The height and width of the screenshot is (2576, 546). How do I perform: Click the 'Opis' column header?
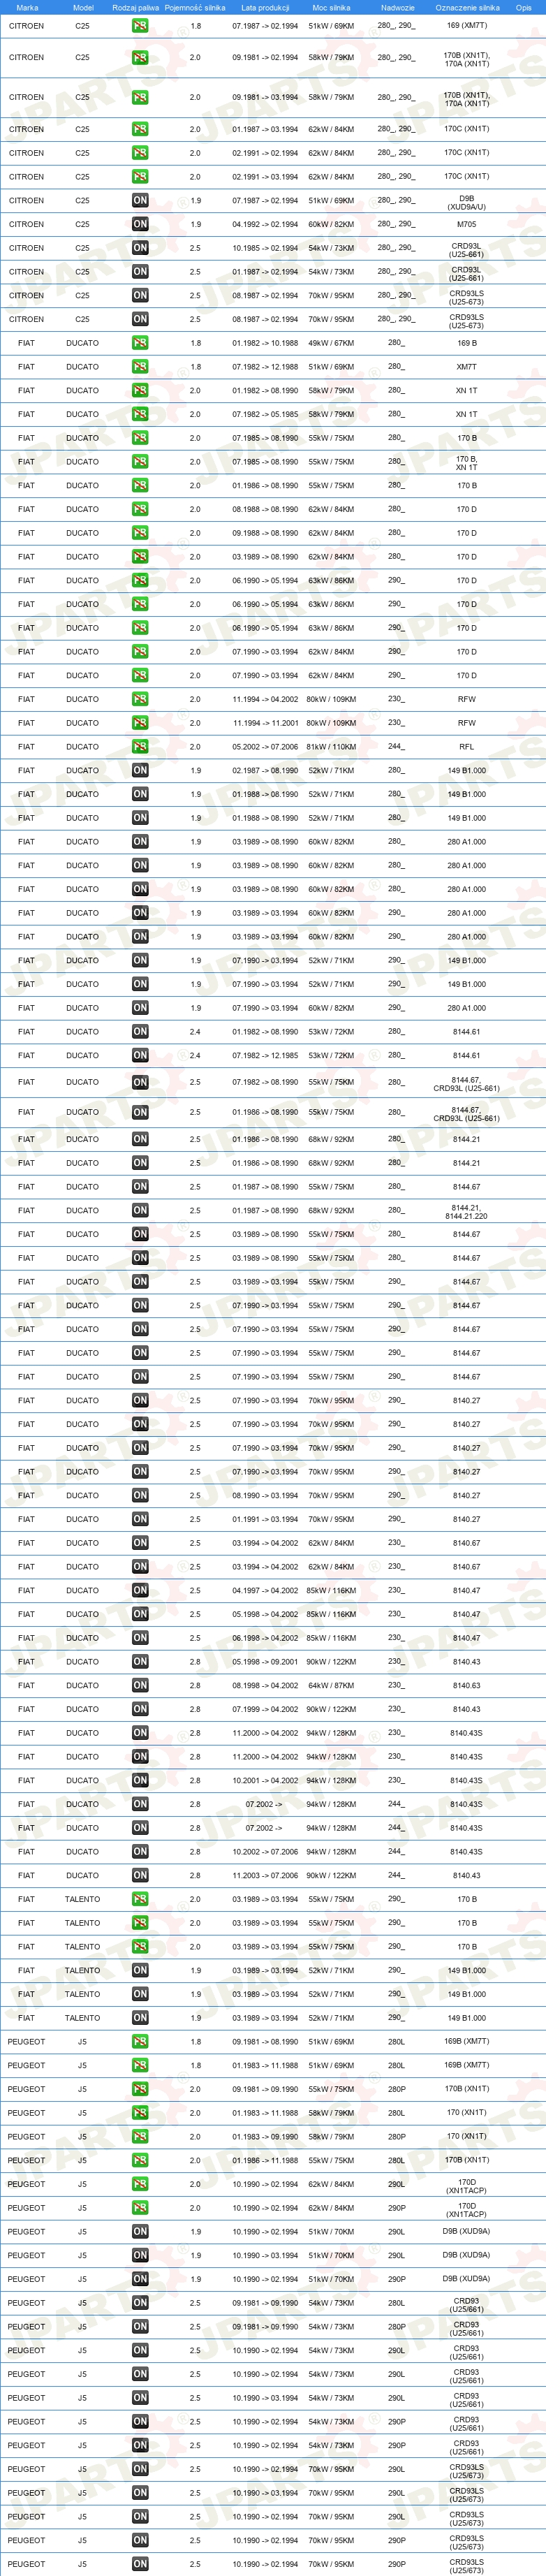point(523,7)
